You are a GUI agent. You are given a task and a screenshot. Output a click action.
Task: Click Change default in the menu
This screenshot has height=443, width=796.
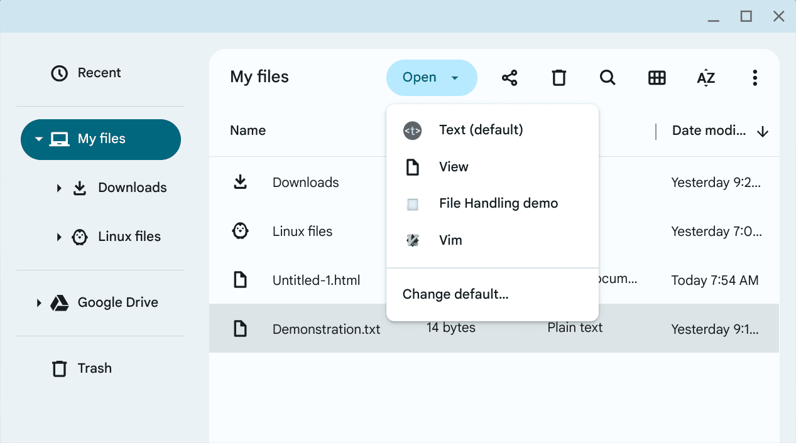coord(455,294)
